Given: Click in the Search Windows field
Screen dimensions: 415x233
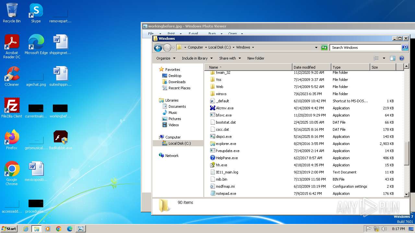Looking at the screenshot, I should point(366,48).
